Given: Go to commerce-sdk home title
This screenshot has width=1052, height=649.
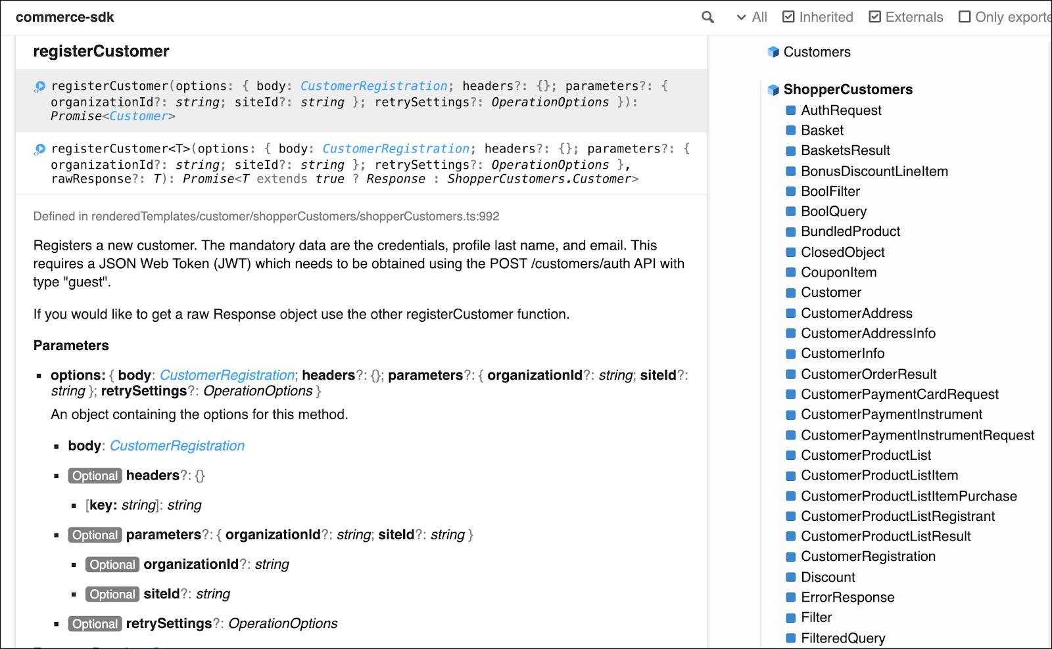Looking at the screenshot, I should (x=64, y=17).
